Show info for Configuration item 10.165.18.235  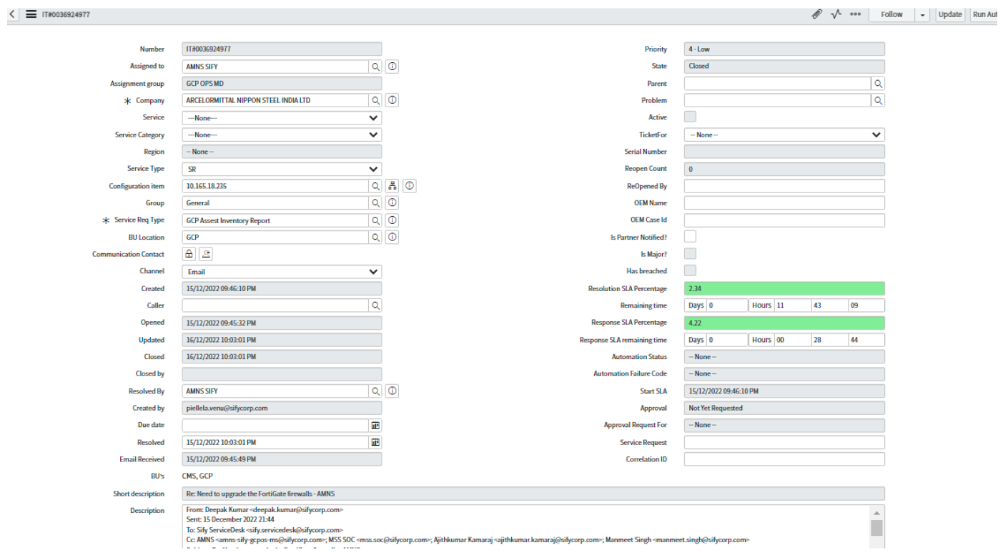(x=409, y=186)
